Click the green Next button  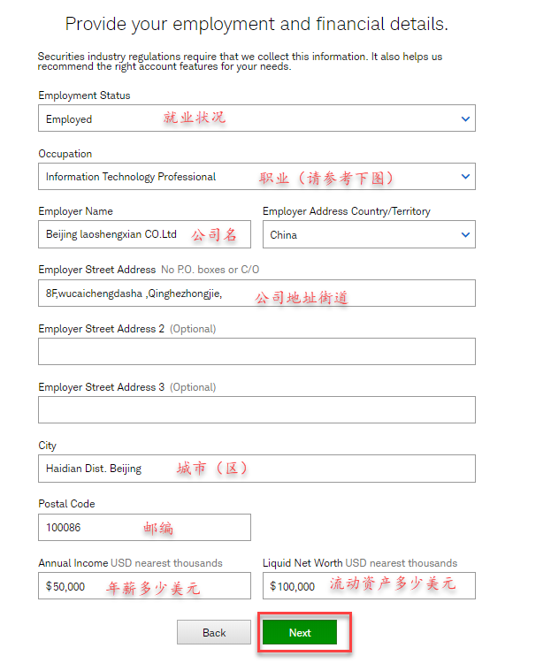pos(300,632)
